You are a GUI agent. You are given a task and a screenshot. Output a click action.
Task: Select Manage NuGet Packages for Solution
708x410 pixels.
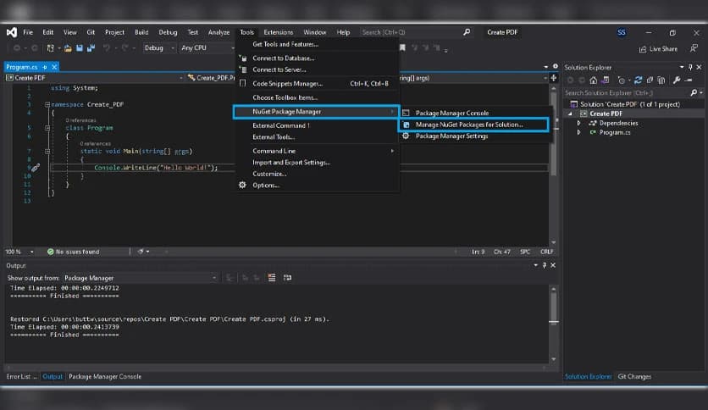pyautogui.click(x=473, y=125)
